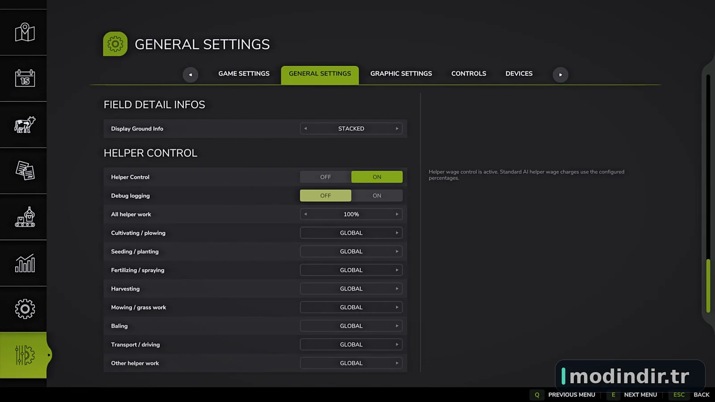Select the Display Ground Info row label

pos(137,129)
